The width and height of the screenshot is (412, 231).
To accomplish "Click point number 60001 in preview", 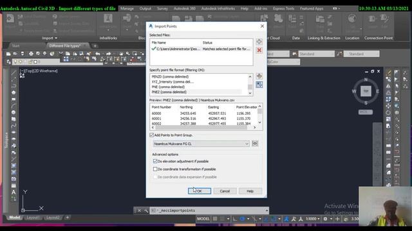I will (156, 119).
